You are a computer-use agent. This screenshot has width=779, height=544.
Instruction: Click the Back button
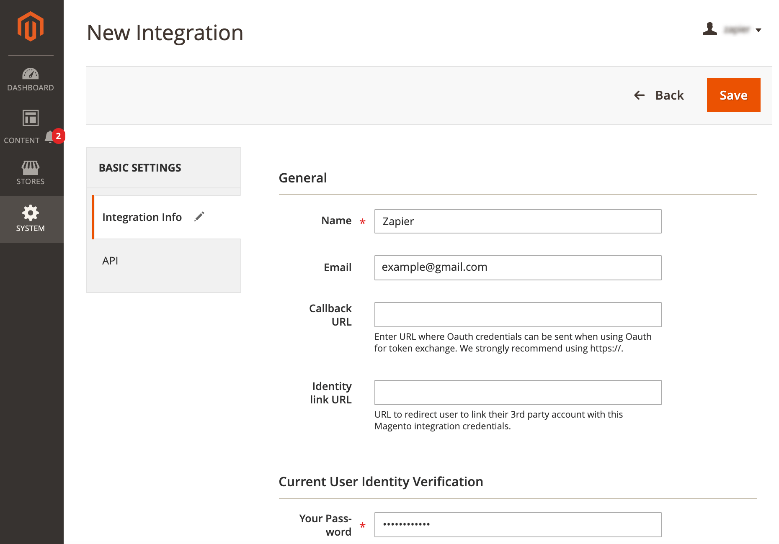coord(669,95)
